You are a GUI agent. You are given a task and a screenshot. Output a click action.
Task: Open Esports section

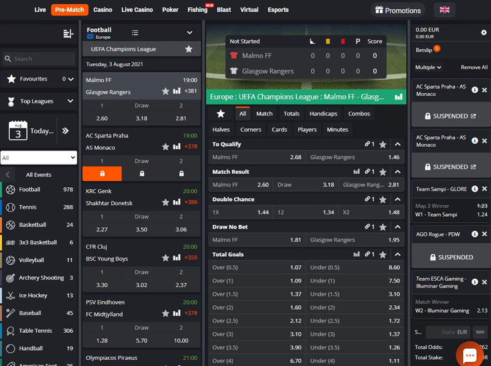point(278,10)
